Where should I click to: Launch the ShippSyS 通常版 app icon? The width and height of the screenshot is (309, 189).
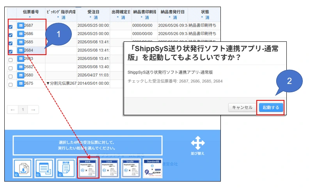88,168
